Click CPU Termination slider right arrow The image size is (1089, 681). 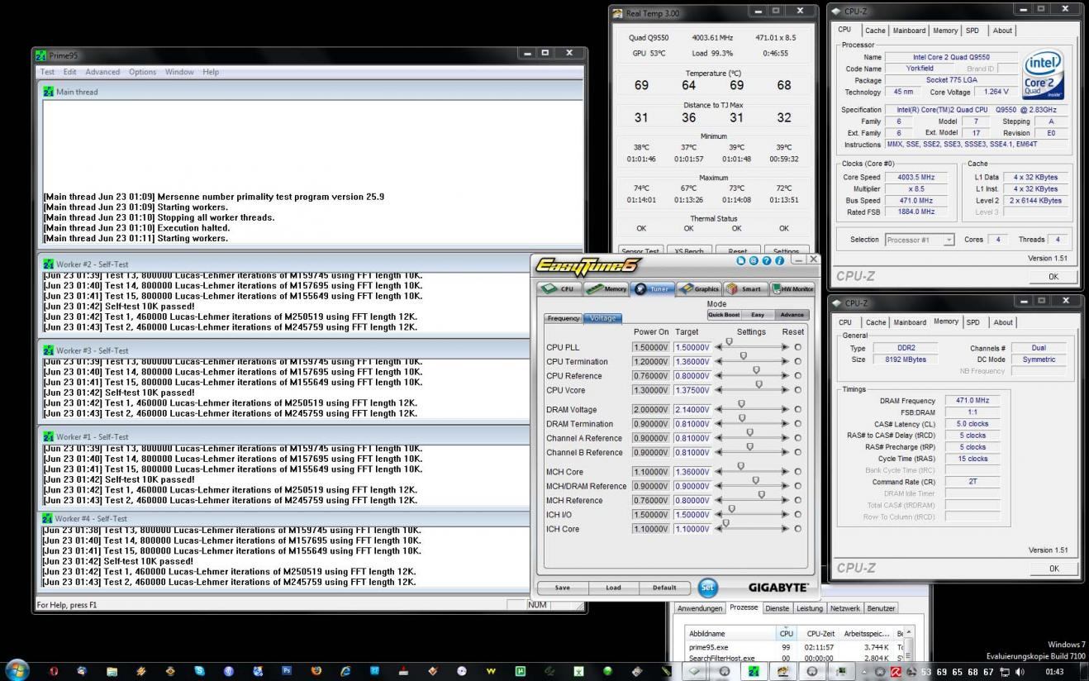(785, 362)
